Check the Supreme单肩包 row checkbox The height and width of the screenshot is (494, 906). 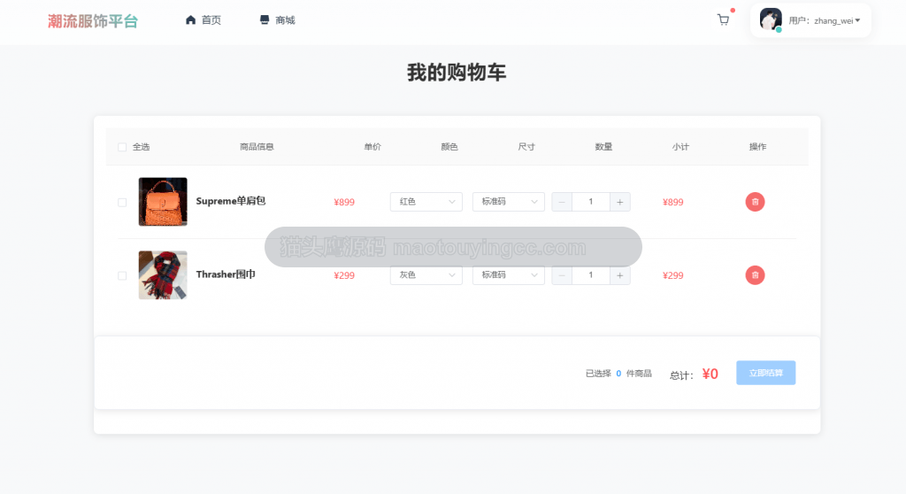pos(122,203)
